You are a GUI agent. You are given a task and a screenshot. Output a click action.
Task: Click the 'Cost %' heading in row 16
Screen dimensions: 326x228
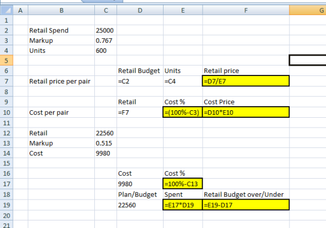[x=183, y=173]
